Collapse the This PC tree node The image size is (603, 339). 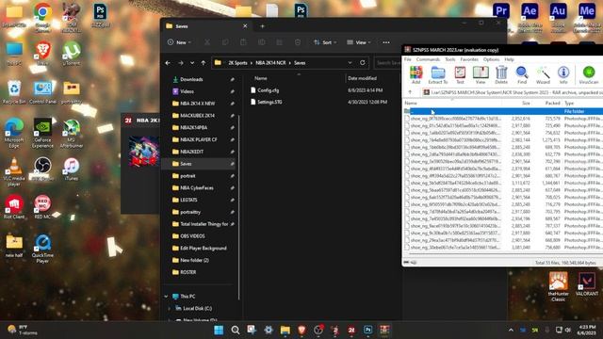[x=166, y=297]
